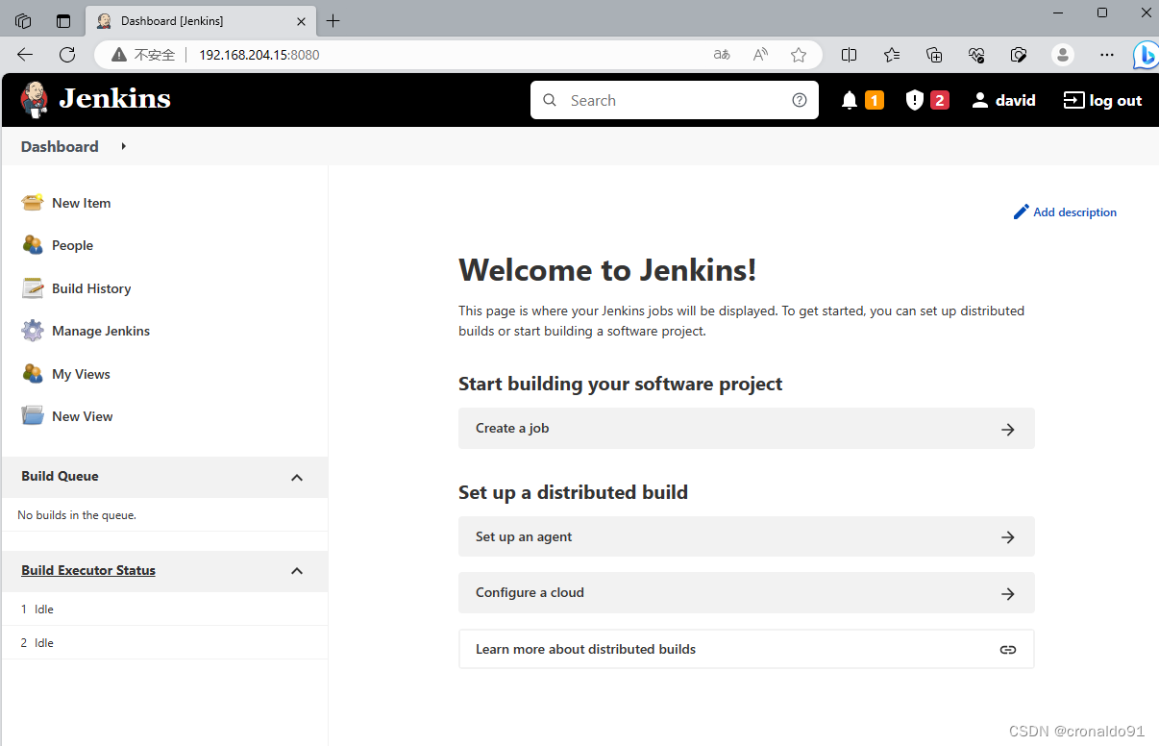Click the log out arrow icon
This screenshot has width=1159, height=746.
[1073, 100]
